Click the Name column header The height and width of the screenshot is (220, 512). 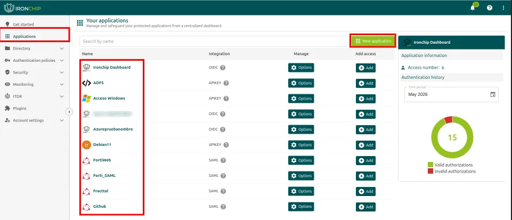click(87, 54)
